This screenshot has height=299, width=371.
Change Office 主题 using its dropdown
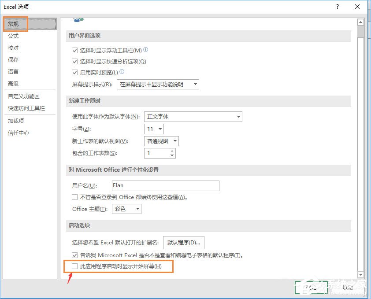click(x=137, y=209)
